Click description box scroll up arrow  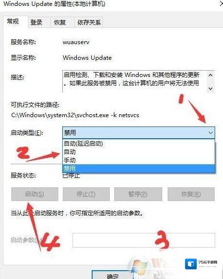tap(211, 76)
